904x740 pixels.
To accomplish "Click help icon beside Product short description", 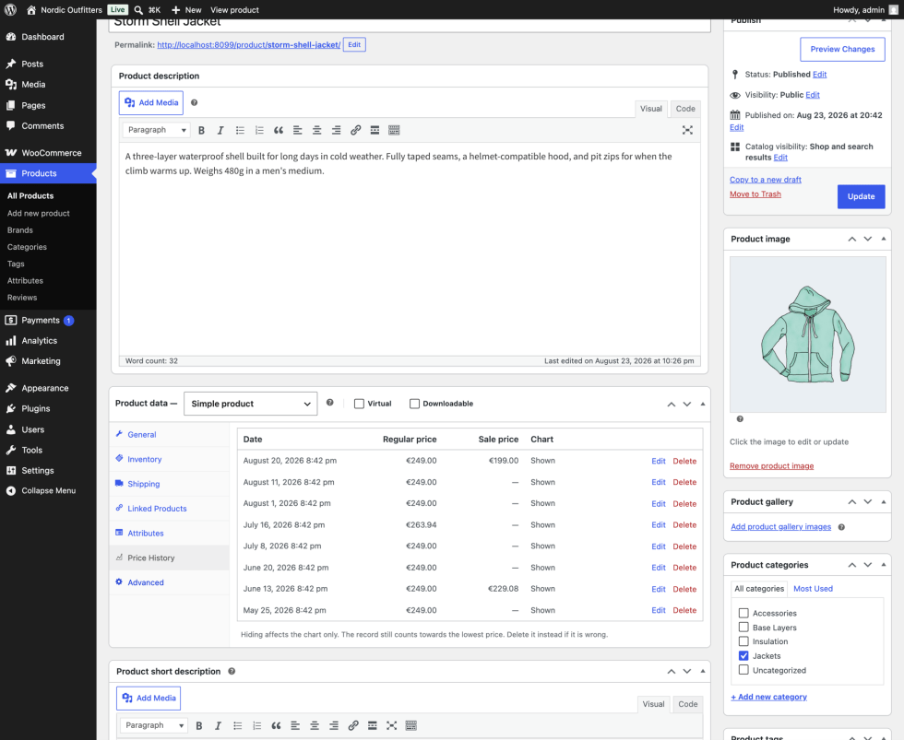I will [232, 671].
